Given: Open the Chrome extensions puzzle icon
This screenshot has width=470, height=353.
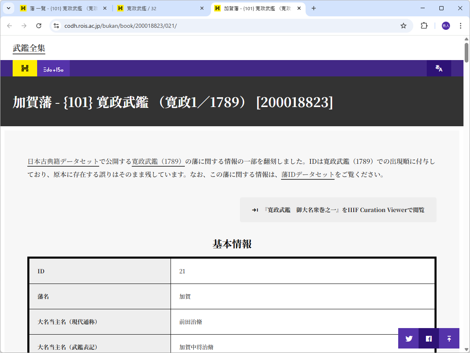Looking at the screenshot, I should pyautogui.click(x=424, y=25).
